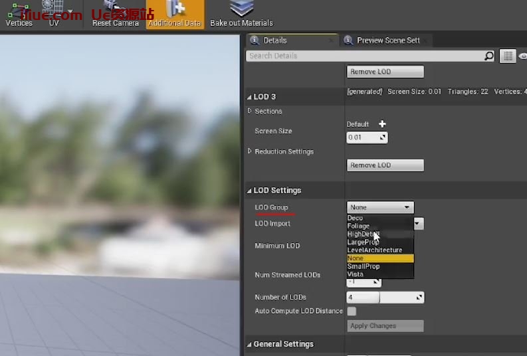Open the LOD Import dropdown arrow
This screenshot has width=527, height=356.
(x=419, y=224)
